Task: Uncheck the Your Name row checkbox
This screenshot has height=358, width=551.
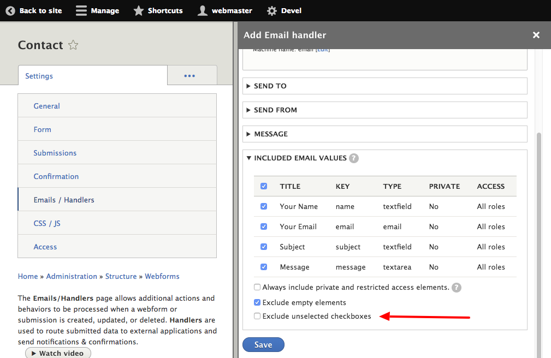Action: pyautogui.click(x=264, y=207)
